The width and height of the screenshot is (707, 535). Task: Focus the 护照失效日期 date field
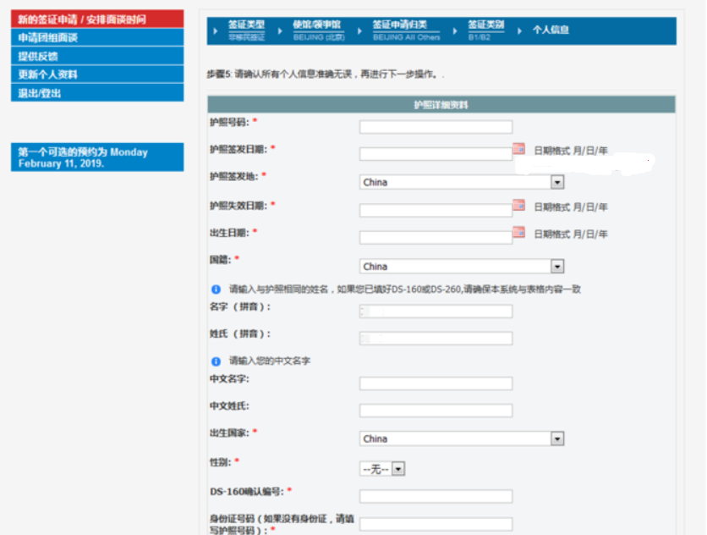pyautogui.click(x=436, y=211)
